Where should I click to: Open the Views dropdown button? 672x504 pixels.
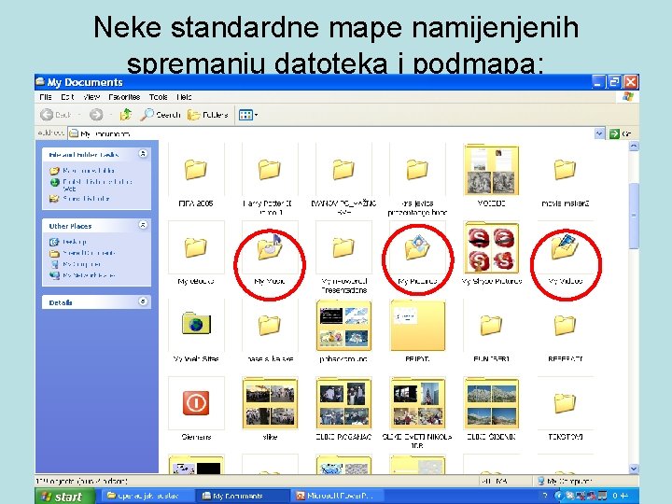[x=248, y=115]
